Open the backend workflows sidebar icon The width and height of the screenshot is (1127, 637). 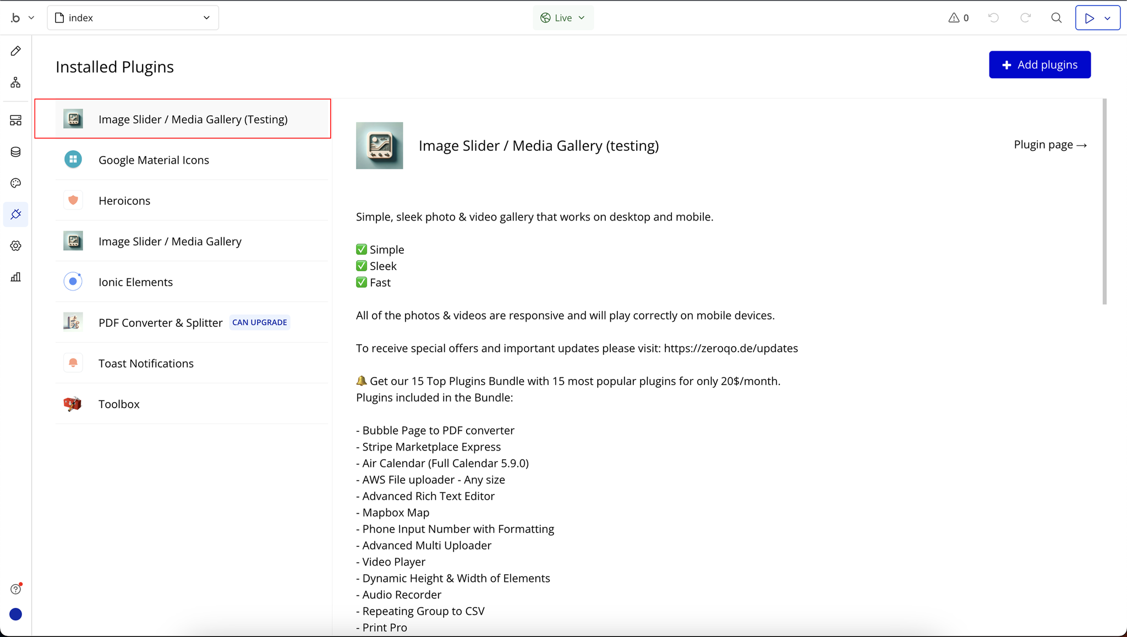pos(16,120)
